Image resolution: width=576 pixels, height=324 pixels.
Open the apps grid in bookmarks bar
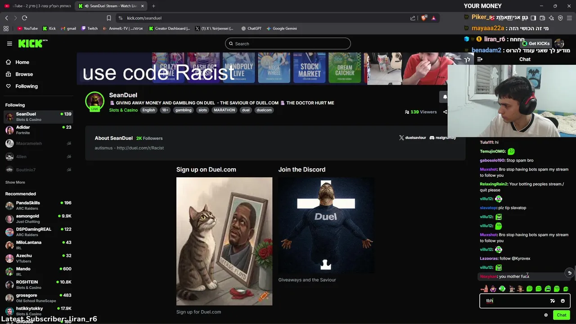[x=6, y=28]
